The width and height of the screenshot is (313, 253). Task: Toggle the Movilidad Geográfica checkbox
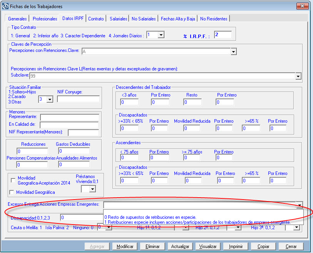click(x=12, y=192)
